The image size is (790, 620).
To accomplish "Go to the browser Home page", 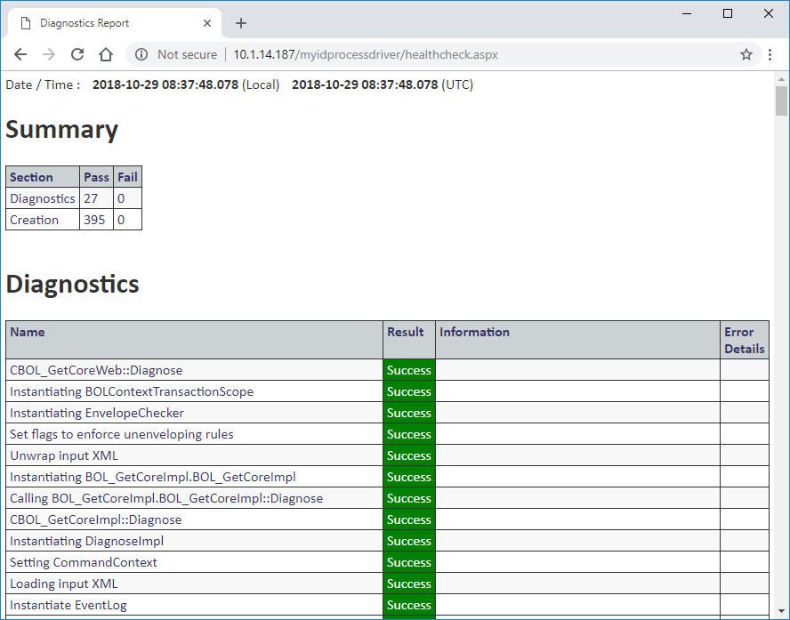I will (x=106, y=54).
